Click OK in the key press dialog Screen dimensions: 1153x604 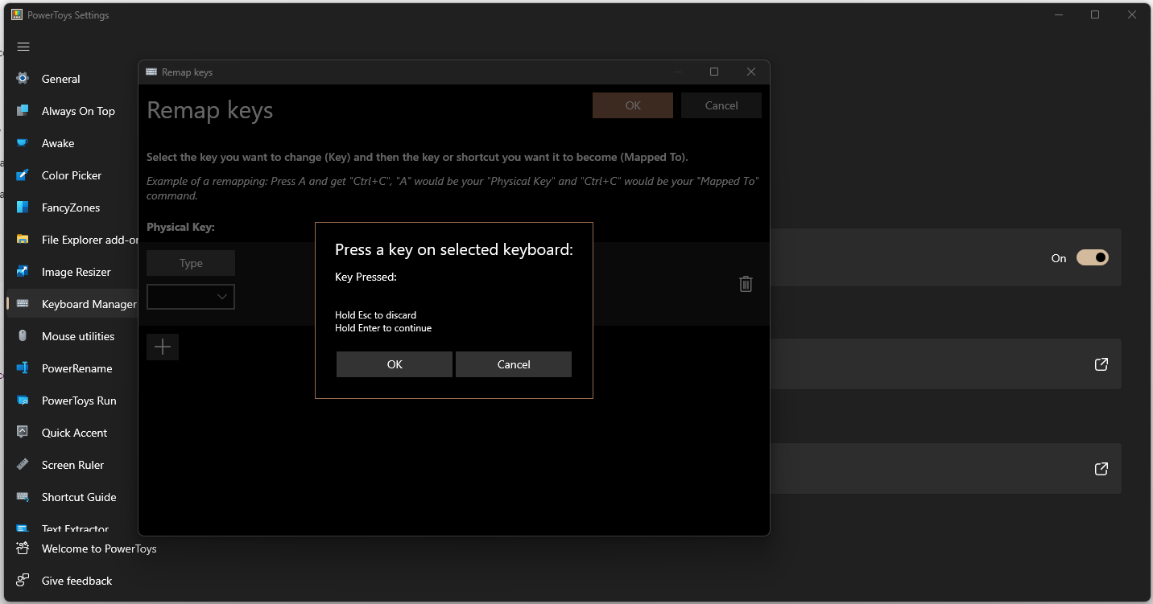(394, 364)
